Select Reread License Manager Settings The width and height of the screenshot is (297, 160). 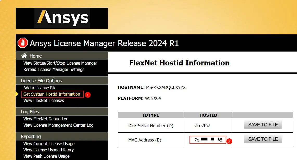pos(54,69)
